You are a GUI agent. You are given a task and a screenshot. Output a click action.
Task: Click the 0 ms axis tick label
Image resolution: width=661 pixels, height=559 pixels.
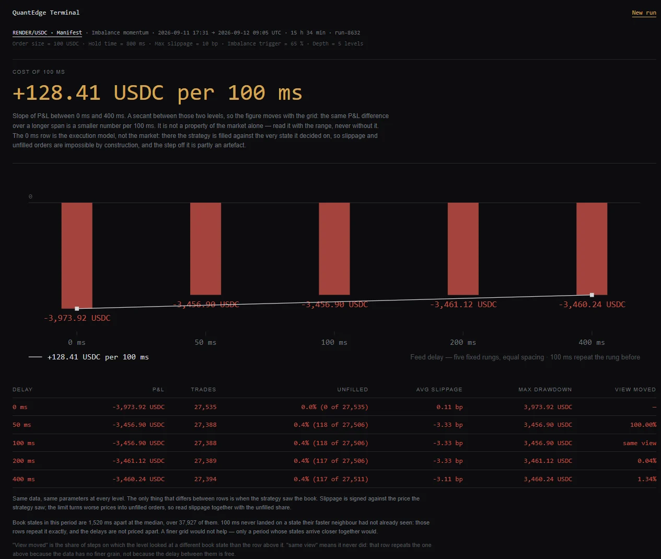(x=77, y=342)
